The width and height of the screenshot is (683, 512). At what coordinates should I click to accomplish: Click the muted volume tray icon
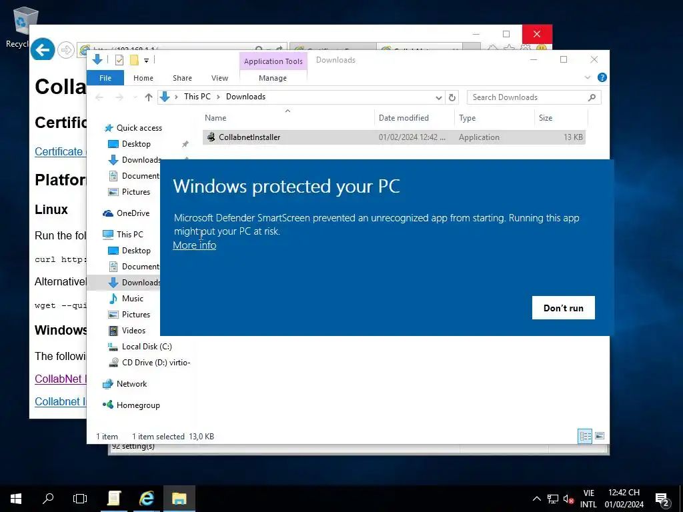click(568, 499)
